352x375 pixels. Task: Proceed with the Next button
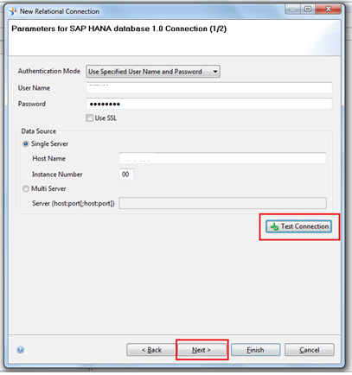(x=202, y=350)
